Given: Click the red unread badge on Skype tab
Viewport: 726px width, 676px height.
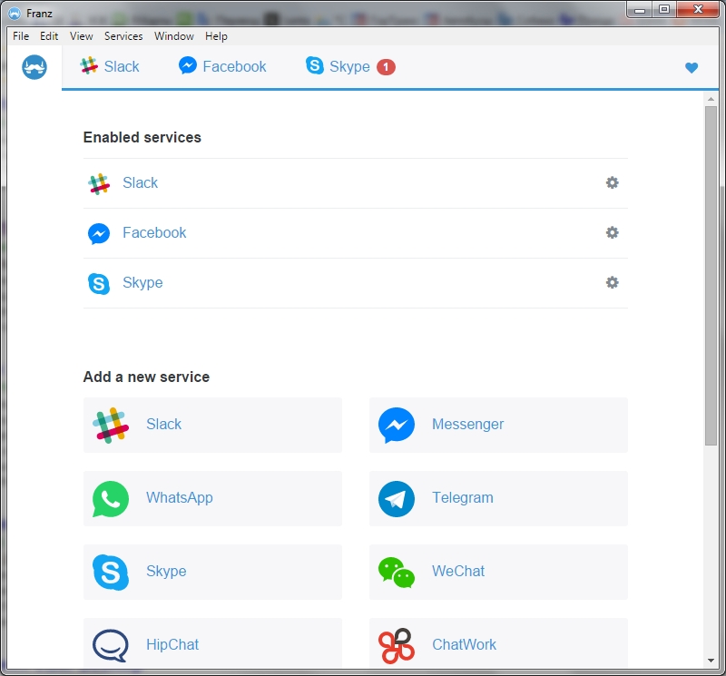Looking at the screenshot, I should (x=386, y=67).
